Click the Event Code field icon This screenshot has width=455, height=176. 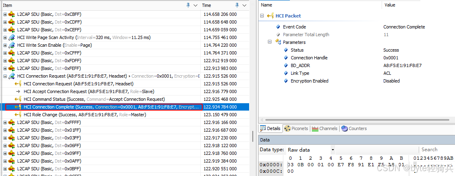tap(278, 27)
